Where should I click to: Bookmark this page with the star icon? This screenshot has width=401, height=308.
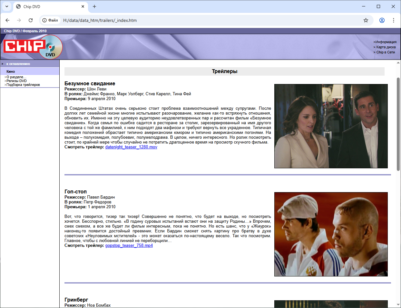click(x=366, y=20)
